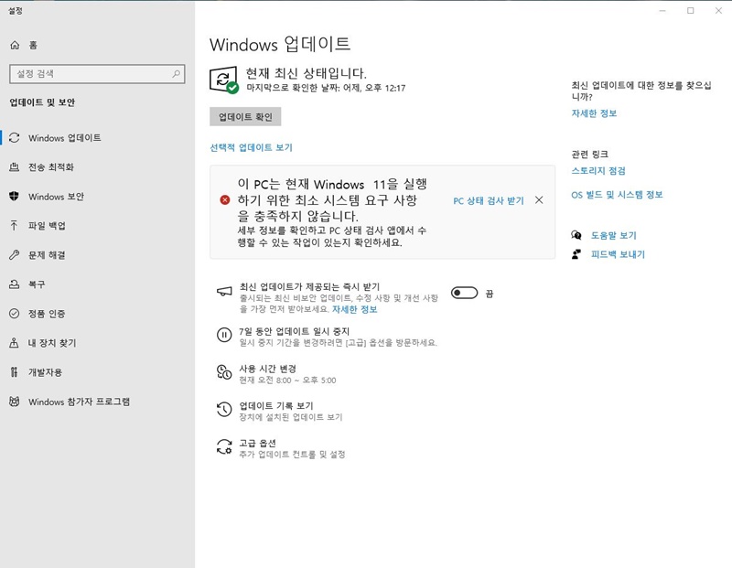Image resolution: width=732 pixels, height=568 pixels.
Task: Click the 문제 해결 wrench icon
Action: (15, 255)
